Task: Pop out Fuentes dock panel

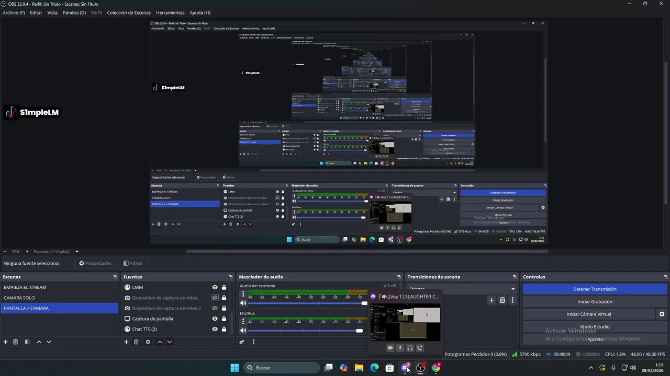Action: (x=230, y=277)
